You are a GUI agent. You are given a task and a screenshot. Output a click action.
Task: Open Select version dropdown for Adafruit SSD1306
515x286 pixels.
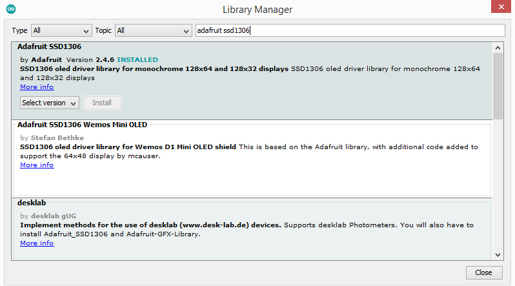coord(50,103)
